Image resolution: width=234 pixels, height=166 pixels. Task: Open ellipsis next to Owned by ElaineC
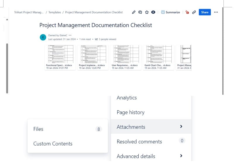coord(70,35)
